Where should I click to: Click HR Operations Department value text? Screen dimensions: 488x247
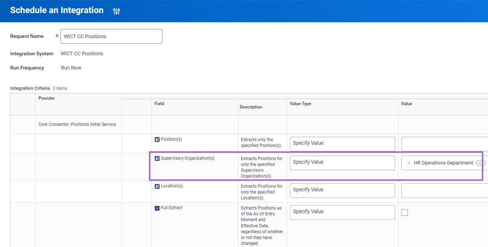pyautogui.click(x=443, y=163)
